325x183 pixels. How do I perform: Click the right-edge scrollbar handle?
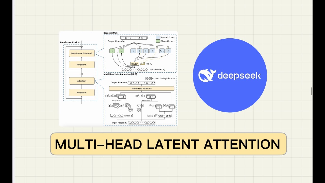click(x=312, y=91)
